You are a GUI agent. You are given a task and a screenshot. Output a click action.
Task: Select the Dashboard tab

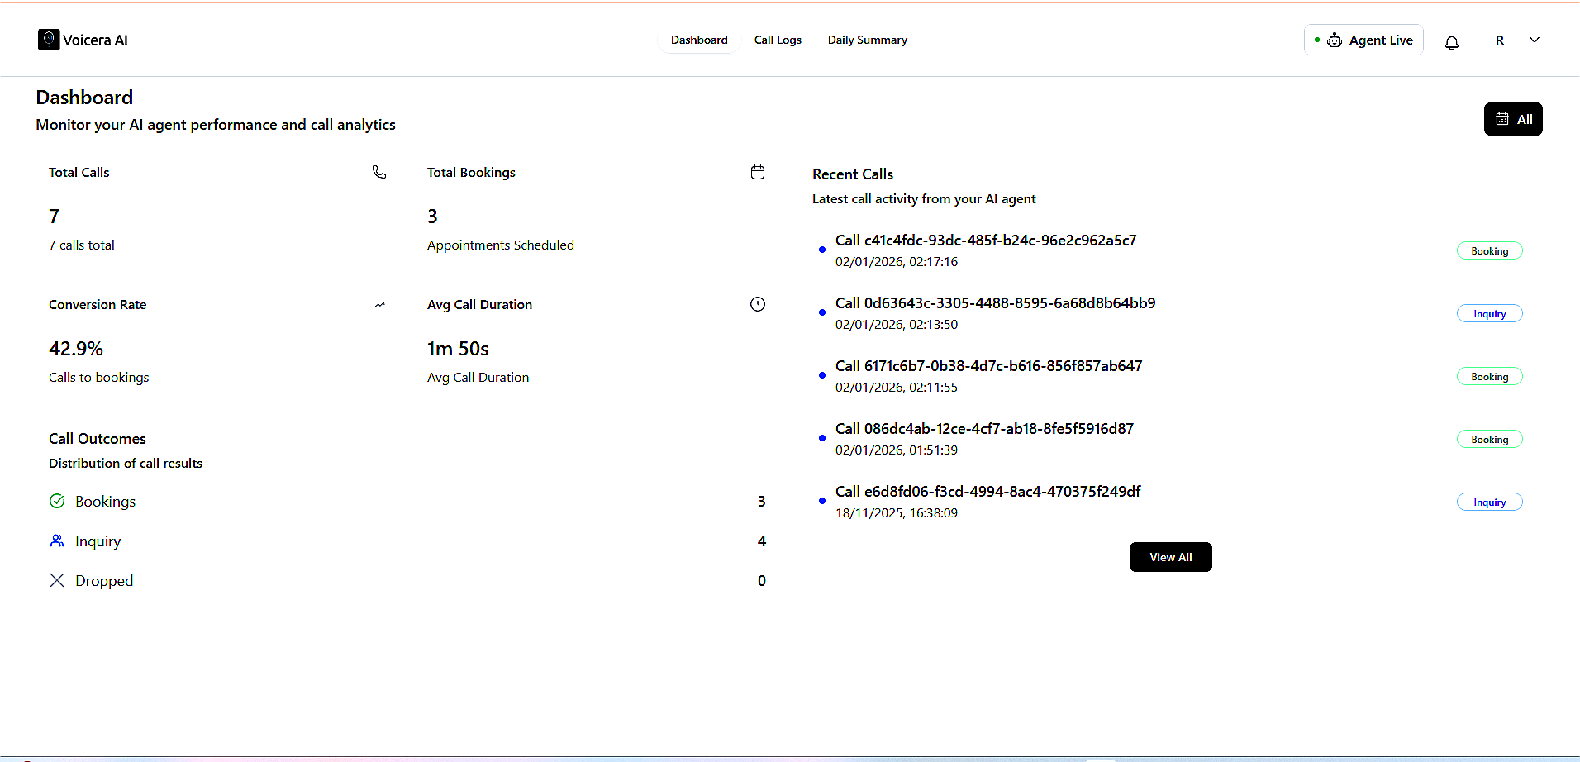699,40
